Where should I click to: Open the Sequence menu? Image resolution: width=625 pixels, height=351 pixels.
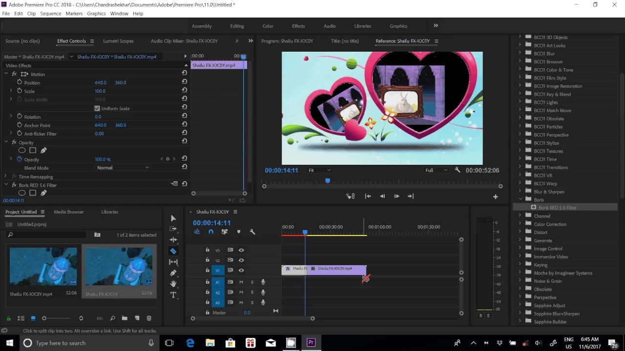pyautogui.click(x=50, y=14)
